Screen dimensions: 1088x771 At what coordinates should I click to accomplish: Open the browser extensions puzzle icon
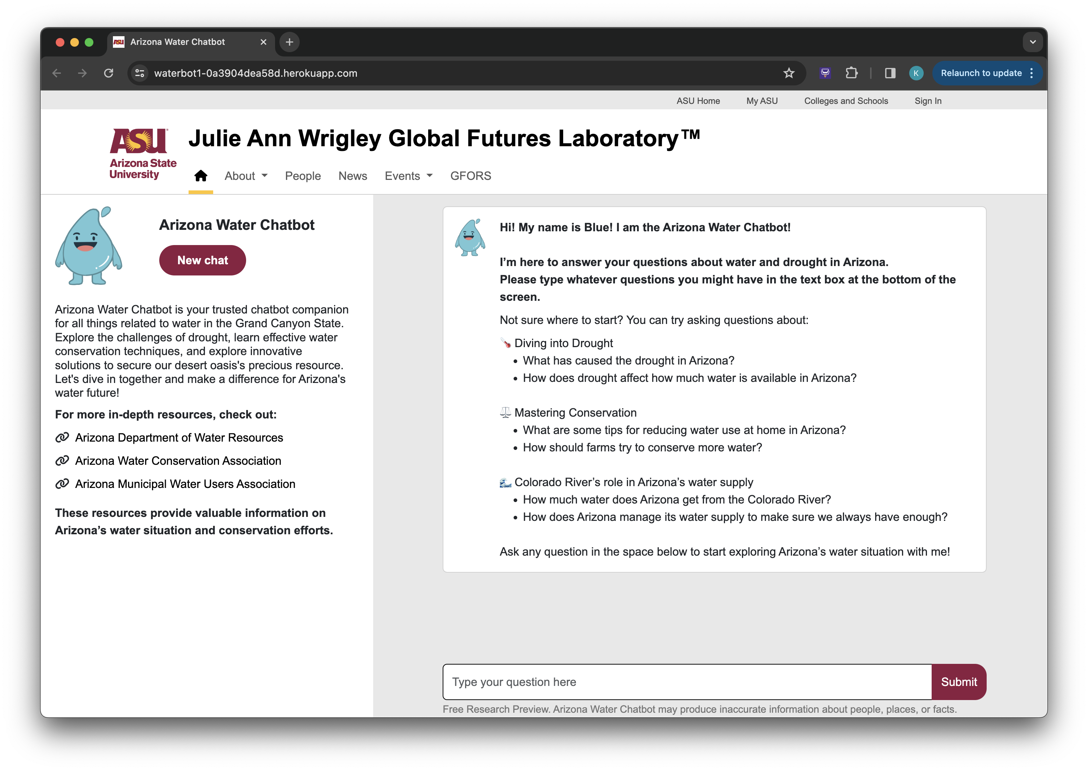pos(851,73)
